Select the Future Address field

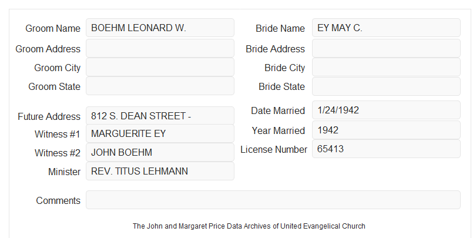tap(160, 116)
